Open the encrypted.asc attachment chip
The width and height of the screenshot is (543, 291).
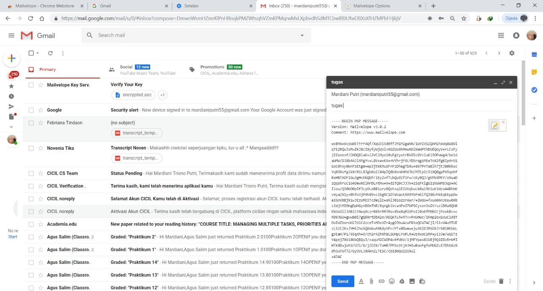[133, 95]
